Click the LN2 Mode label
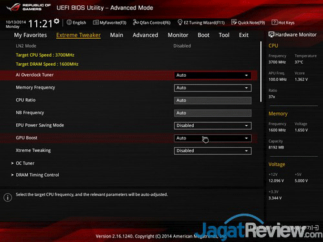The image size is (323, 242). coord(26,46)
